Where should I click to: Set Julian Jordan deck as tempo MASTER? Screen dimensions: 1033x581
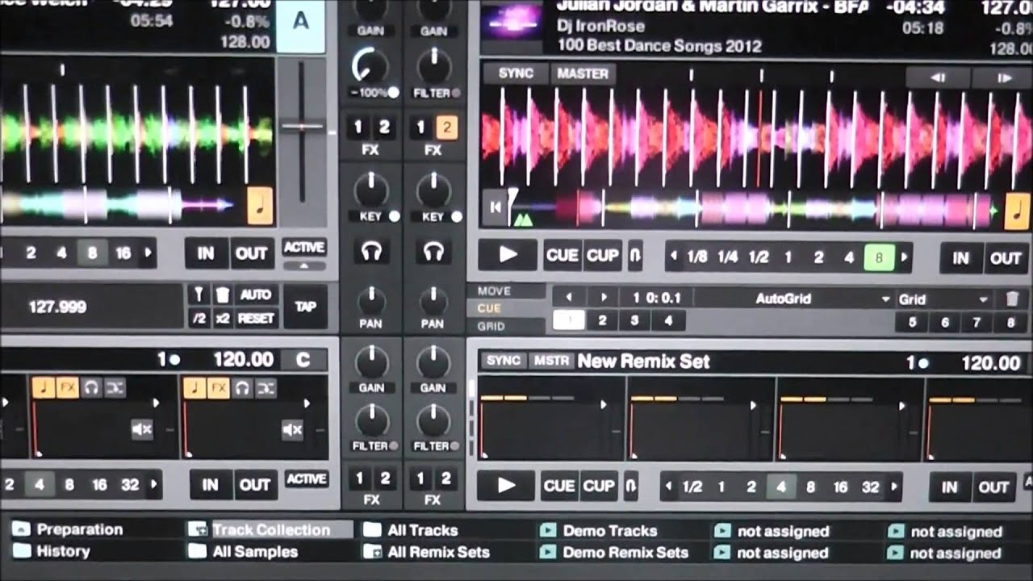point(583,73)
